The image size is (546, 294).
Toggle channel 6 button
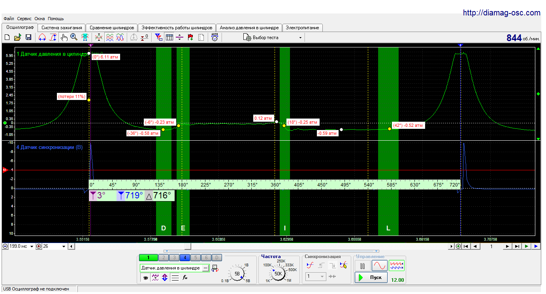click(206, 258)
